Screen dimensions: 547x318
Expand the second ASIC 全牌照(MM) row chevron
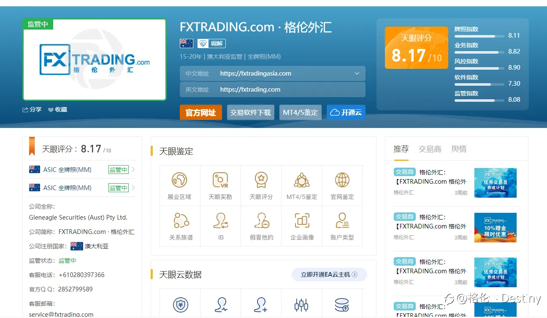click(133, 188)
